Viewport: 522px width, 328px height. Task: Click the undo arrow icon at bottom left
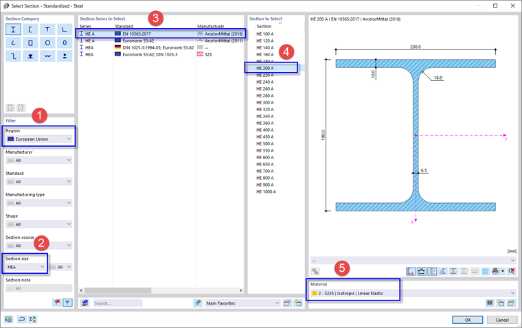[22, 319]
